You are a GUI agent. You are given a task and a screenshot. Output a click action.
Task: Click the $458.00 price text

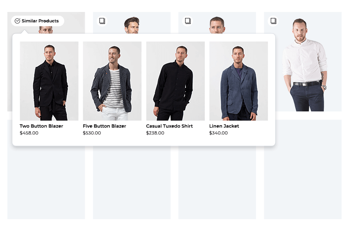29,133
